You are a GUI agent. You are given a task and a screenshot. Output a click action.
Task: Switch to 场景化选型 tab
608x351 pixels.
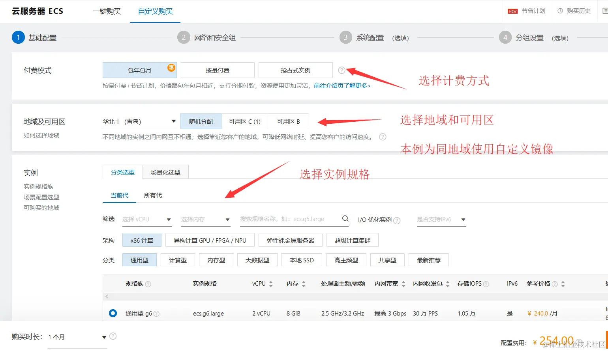click(165, 172)
